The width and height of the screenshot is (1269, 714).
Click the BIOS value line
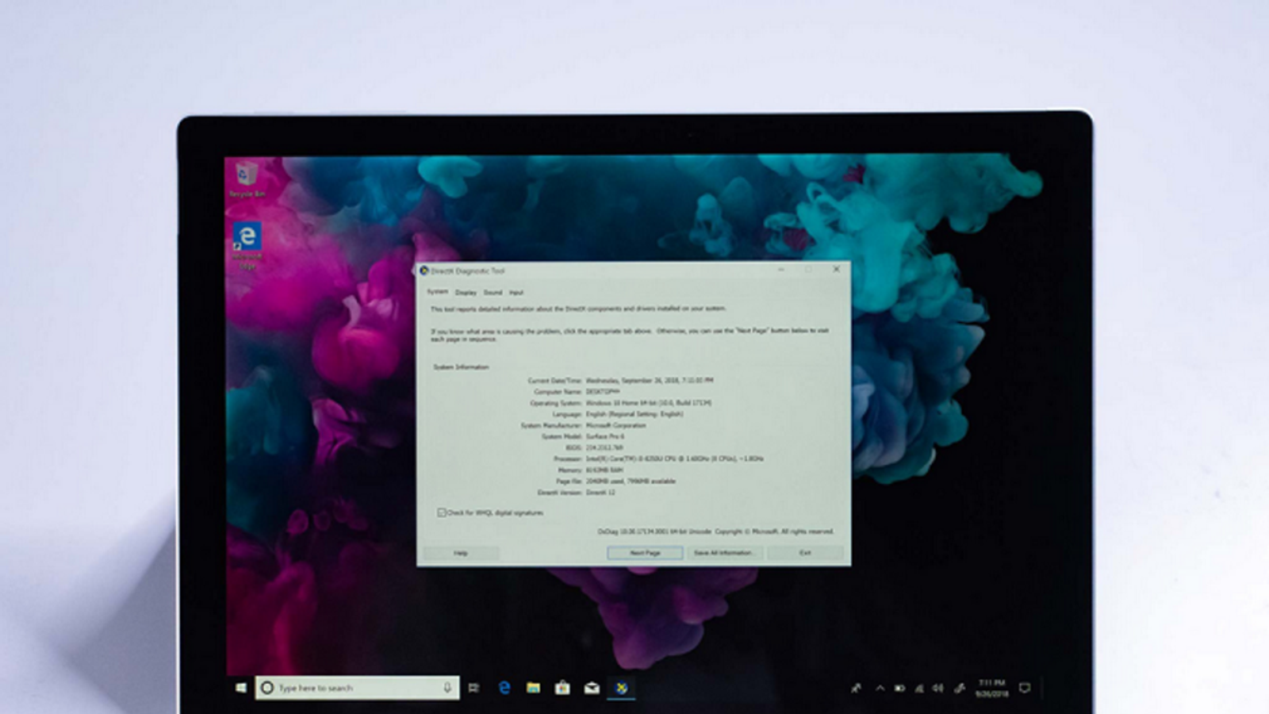604,447
